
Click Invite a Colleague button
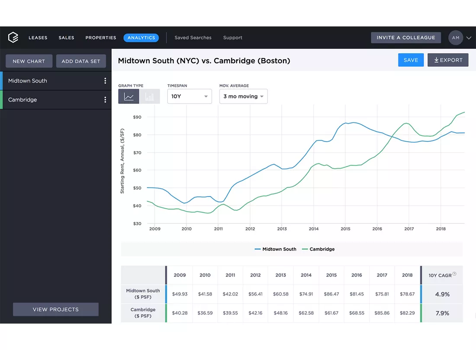(x=406, y=38)
